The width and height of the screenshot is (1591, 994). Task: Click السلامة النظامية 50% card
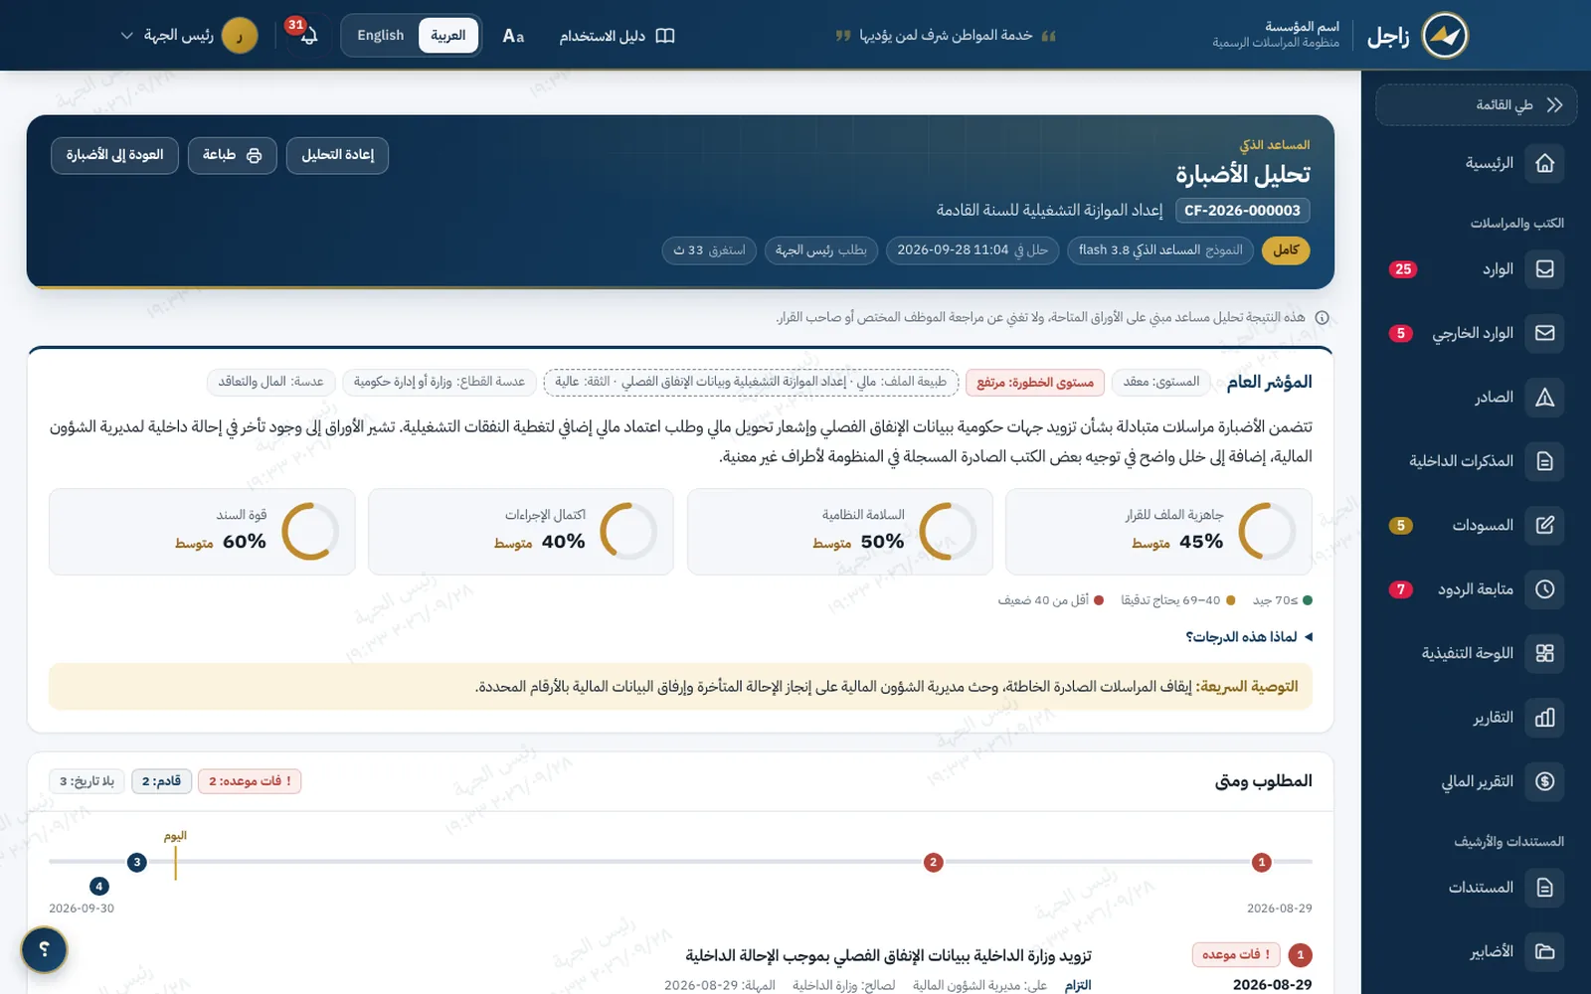click(840, 532)
